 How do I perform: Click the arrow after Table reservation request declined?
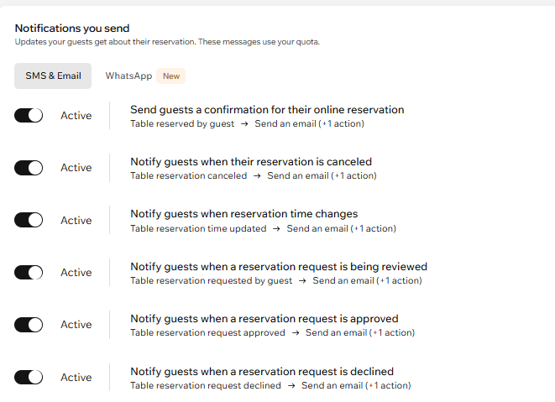point(291,386)
